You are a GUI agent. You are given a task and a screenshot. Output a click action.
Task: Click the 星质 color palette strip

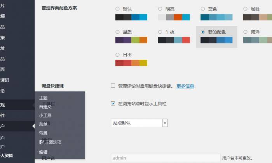131,40
